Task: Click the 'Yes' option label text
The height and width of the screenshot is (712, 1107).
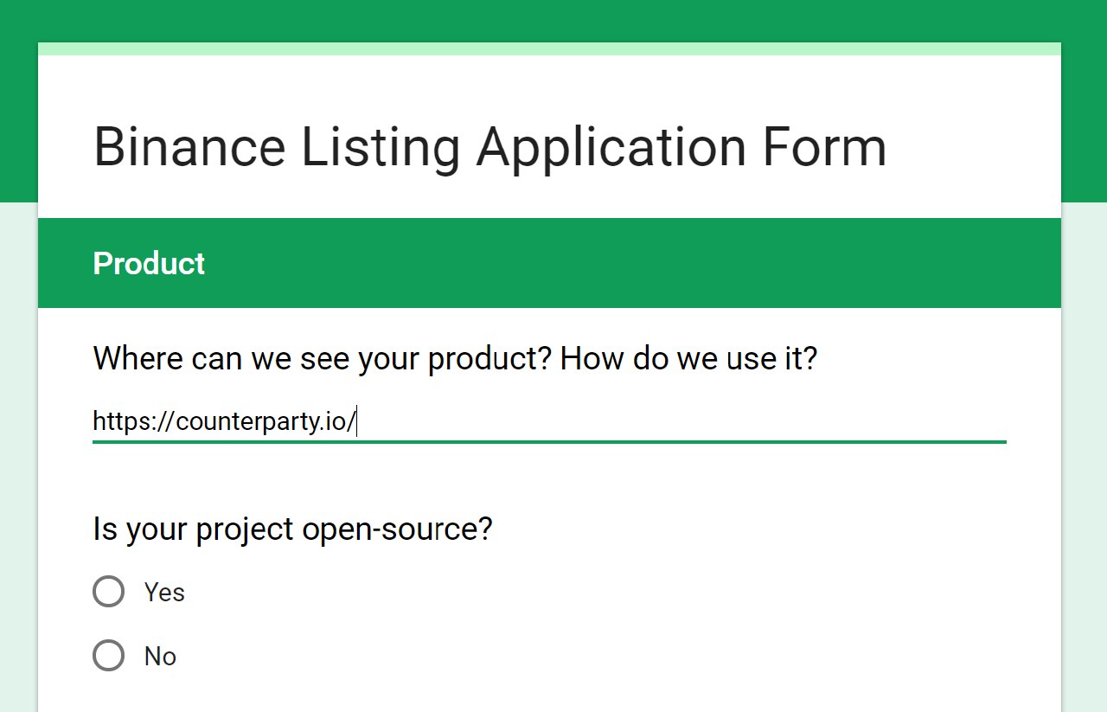Action: (164, 593)
